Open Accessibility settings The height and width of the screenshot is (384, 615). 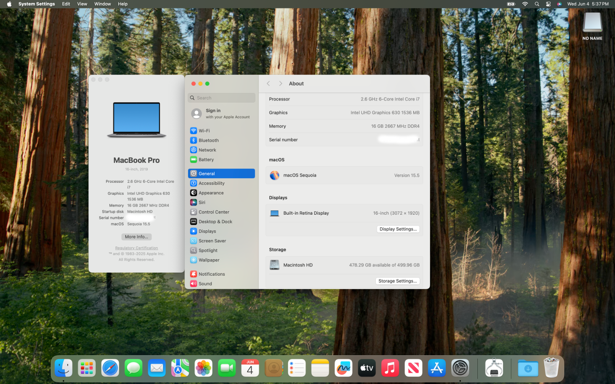[x=221, y=183]
